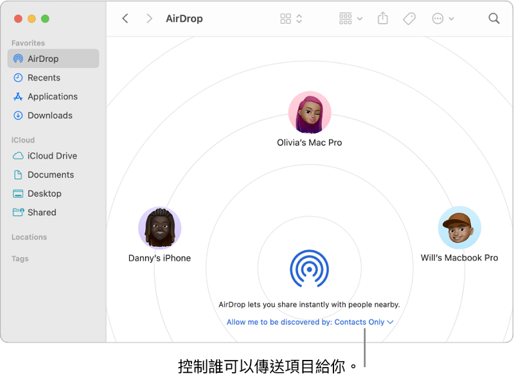
Task: Click the Share toolbar icon
Action: [382, 19]
